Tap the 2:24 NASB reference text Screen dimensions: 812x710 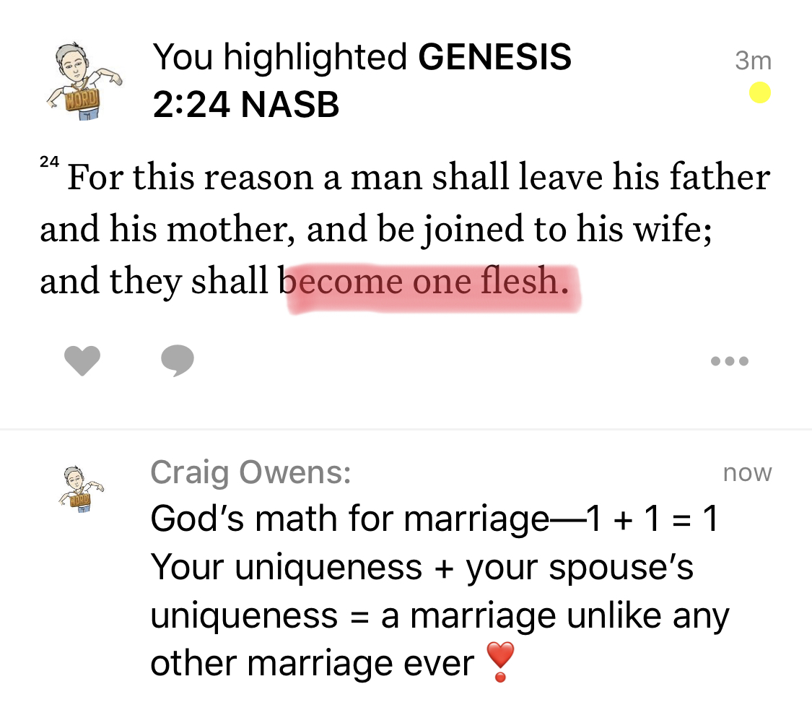coord(246,105)
